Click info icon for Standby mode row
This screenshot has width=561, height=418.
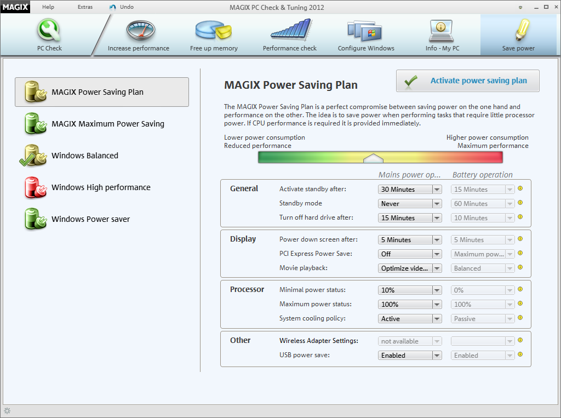click(520, 203)
